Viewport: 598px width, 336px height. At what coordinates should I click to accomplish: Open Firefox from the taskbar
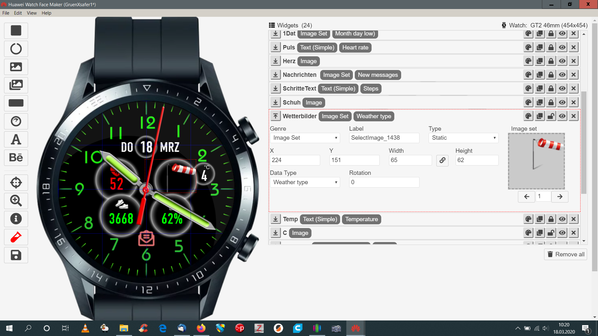[201, 328]
